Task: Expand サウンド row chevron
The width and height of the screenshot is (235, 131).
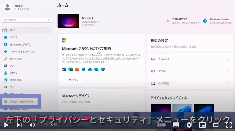Action: pos(228,71)
